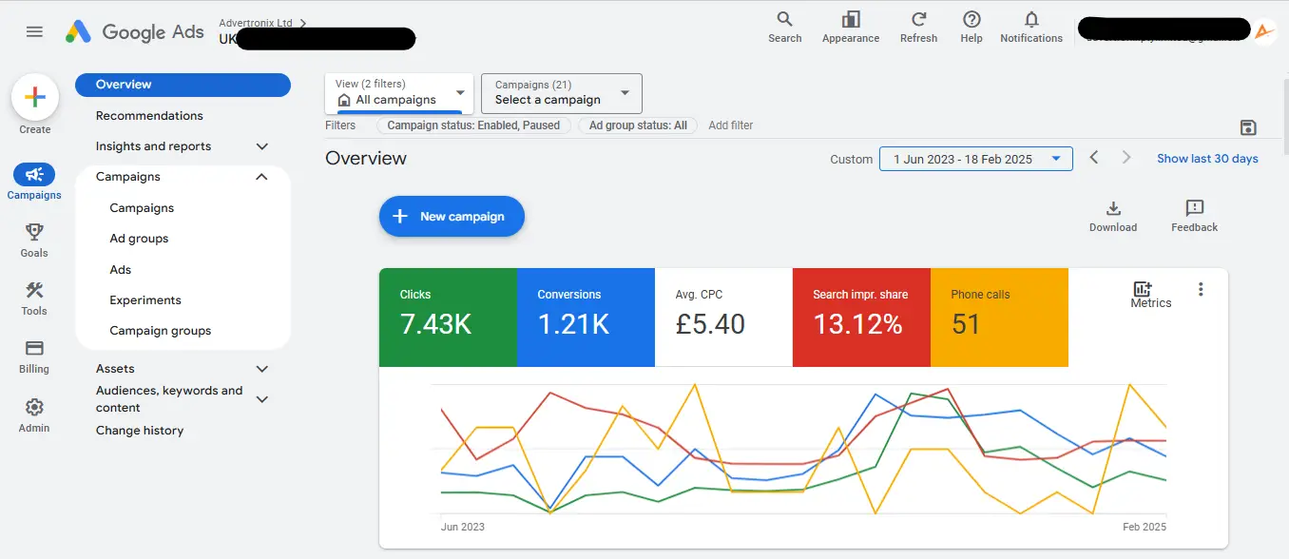Go to previous date range arrow

point(1094,158)
